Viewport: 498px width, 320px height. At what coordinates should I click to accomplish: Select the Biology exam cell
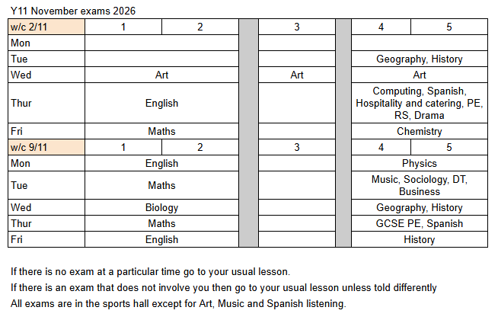pyautogui.click(x=161, y=207)
